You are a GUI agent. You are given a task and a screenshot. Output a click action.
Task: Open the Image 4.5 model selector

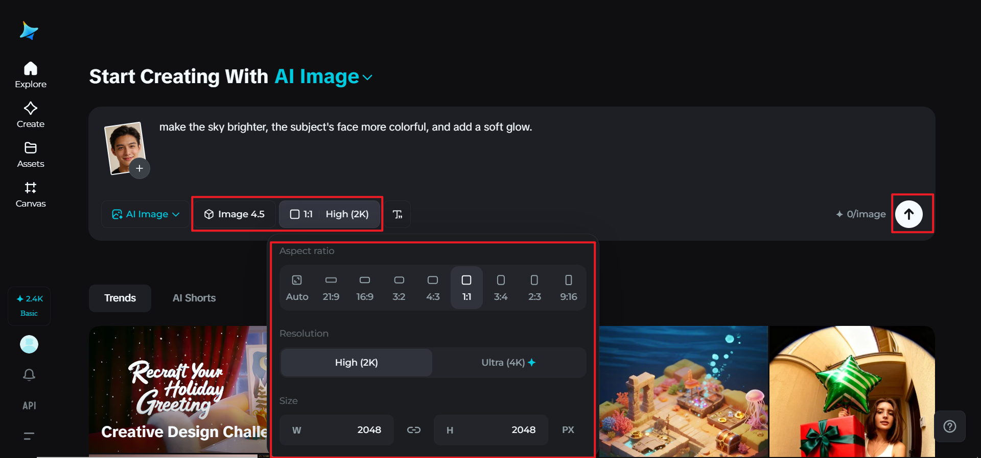tap(235, 214)
